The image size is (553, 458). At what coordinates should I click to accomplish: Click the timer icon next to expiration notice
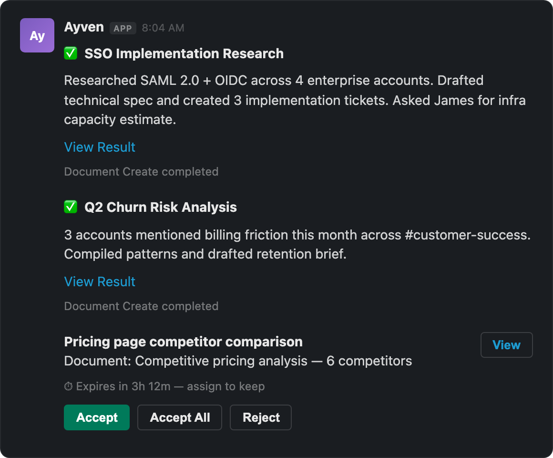click(67, 386)
